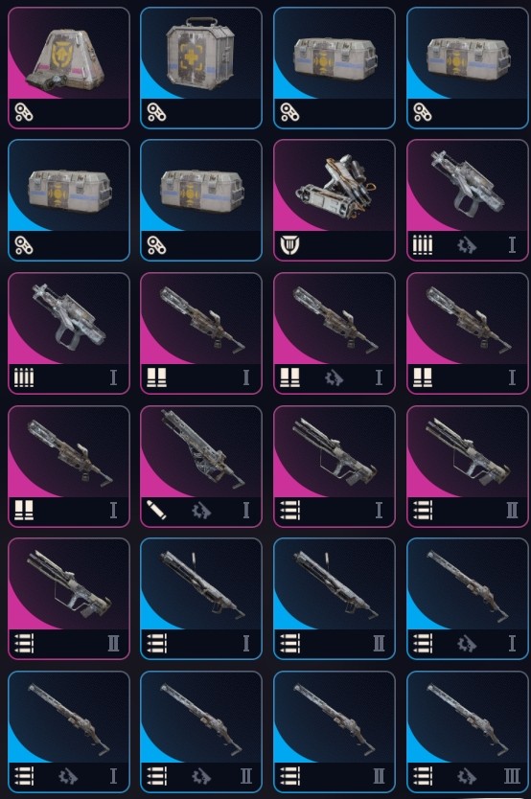This screenshot has width=531, height=799.
Task: Click the four-round ammo icon on the gearless SMG
Action: click(23, 377)
